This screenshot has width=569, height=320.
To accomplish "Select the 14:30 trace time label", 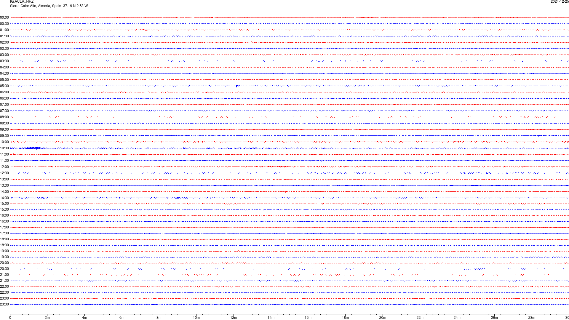I will pyautogui.click(x=4, y=198).
